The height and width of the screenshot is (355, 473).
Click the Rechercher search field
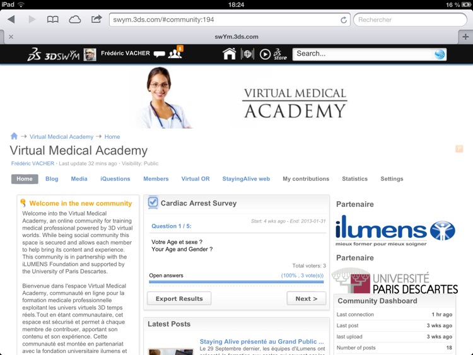coord(411,20)
